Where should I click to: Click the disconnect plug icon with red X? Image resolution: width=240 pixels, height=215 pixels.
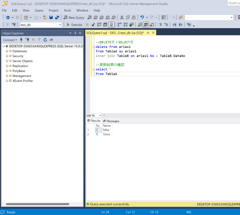(27, 40)
